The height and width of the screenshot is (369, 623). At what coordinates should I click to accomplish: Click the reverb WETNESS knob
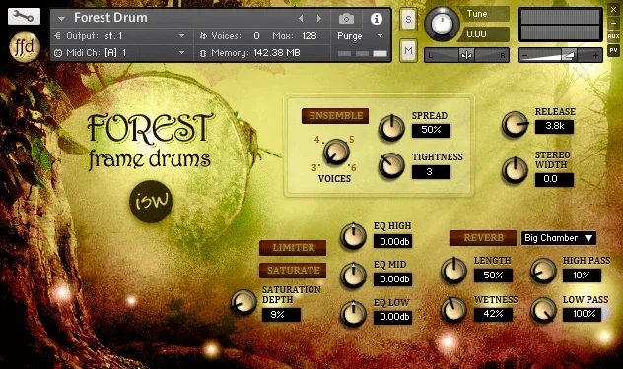point(453,310)
